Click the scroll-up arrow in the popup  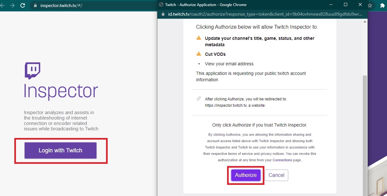tap(365, 22)
